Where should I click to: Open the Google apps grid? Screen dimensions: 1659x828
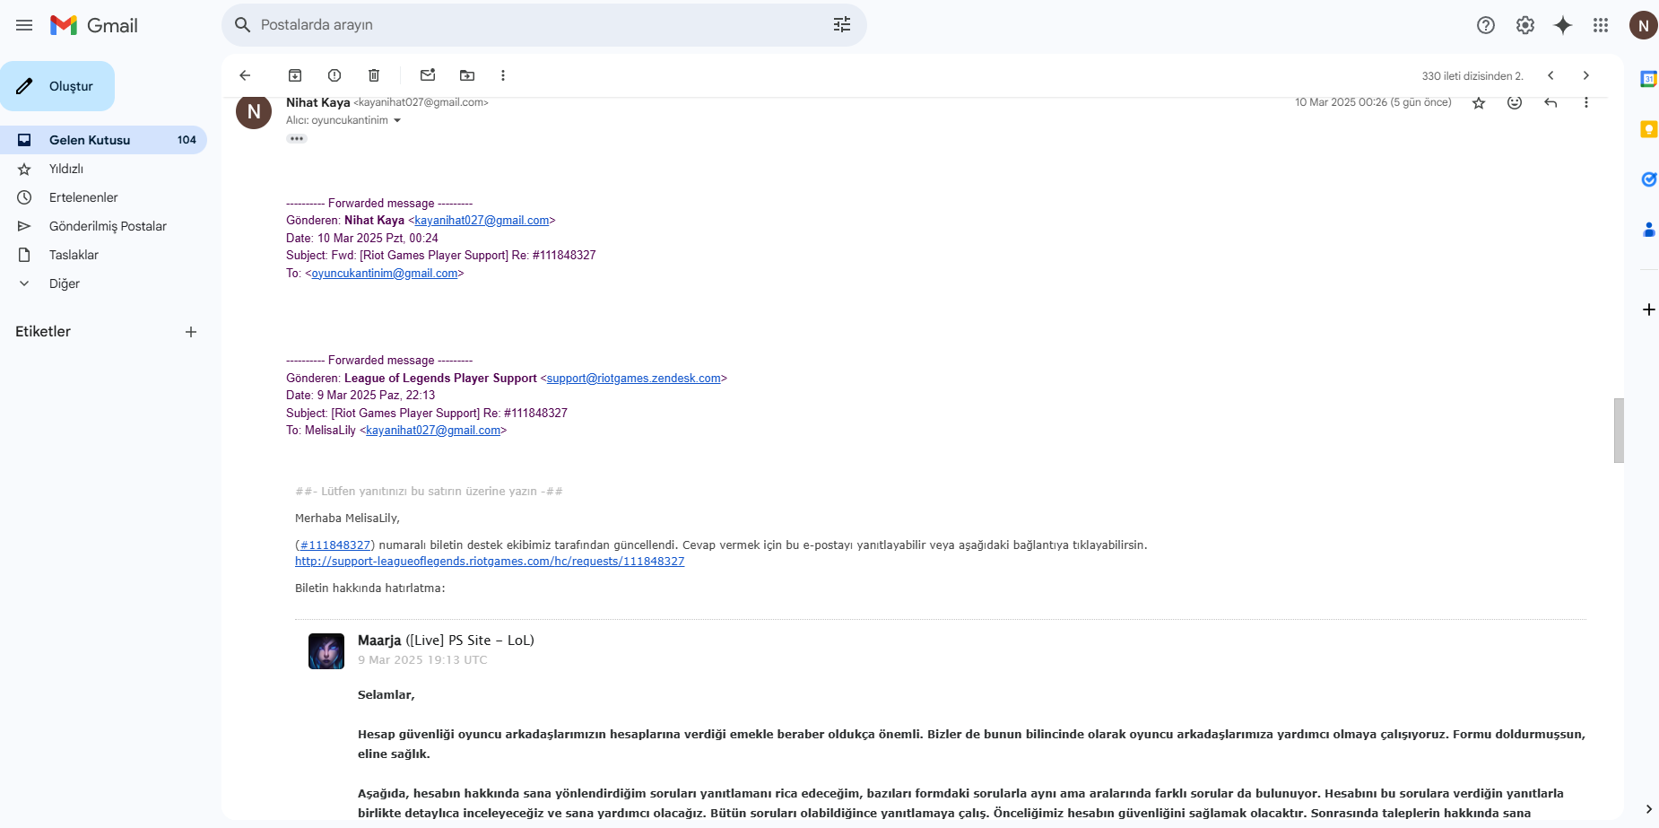tap(1601, 25)
